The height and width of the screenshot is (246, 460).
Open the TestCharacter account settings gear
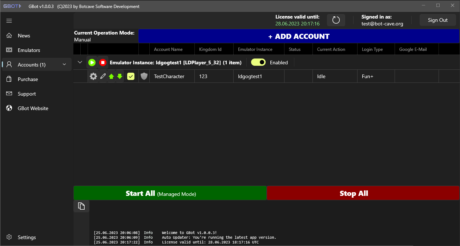tap(93, 76)
